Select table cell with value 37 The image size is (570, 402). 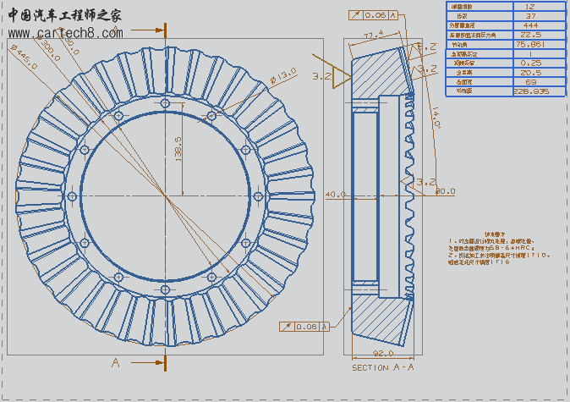[539, 16]
